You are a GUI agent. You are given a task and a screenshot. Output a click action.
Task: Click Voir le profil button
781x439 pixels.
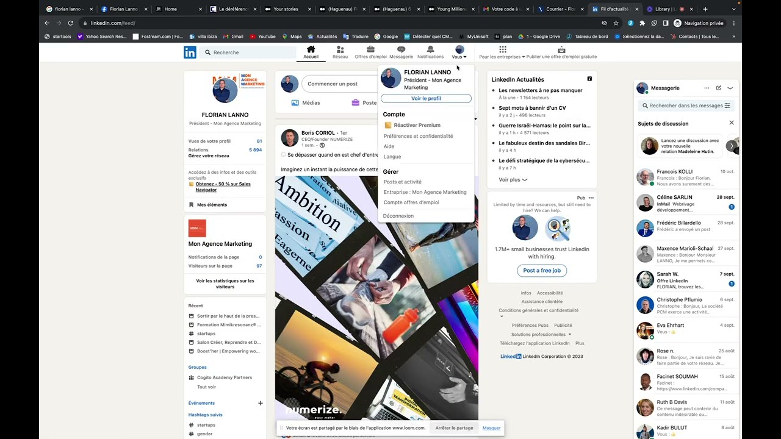426,98
